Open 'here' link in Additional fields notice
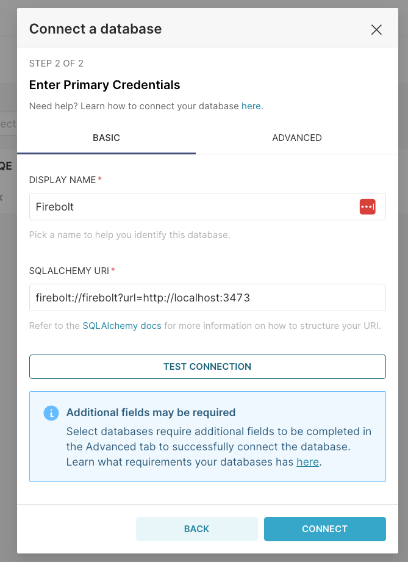The width and height of the screenshot is (408, 562). [308, 462]
